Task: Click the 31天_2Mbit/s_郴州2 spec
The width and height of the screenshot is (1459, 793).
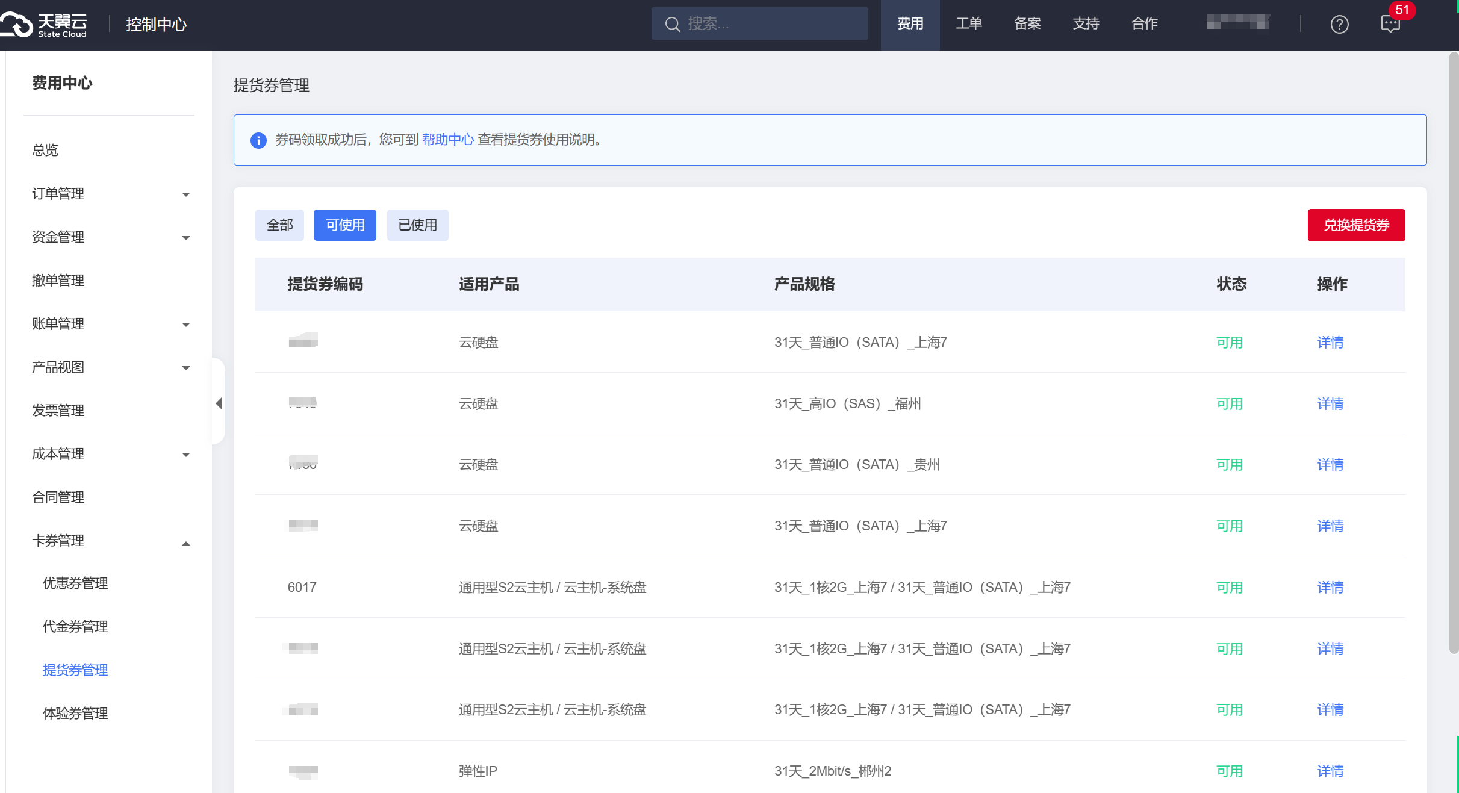Action: 833,771
